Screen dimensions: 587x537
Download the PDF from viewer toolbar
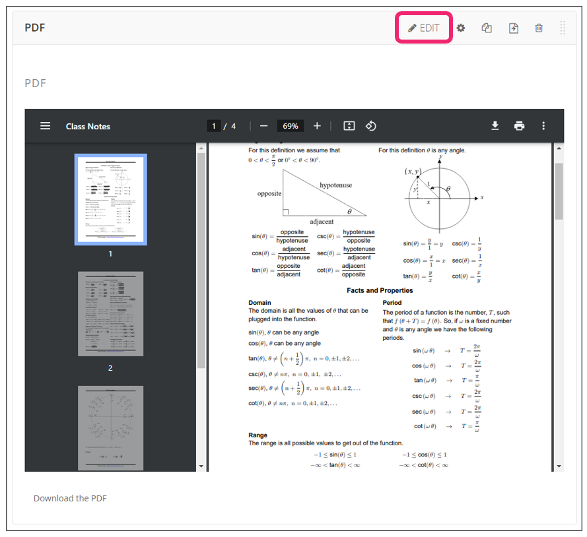pyautogui.click(x=495, y=126)
